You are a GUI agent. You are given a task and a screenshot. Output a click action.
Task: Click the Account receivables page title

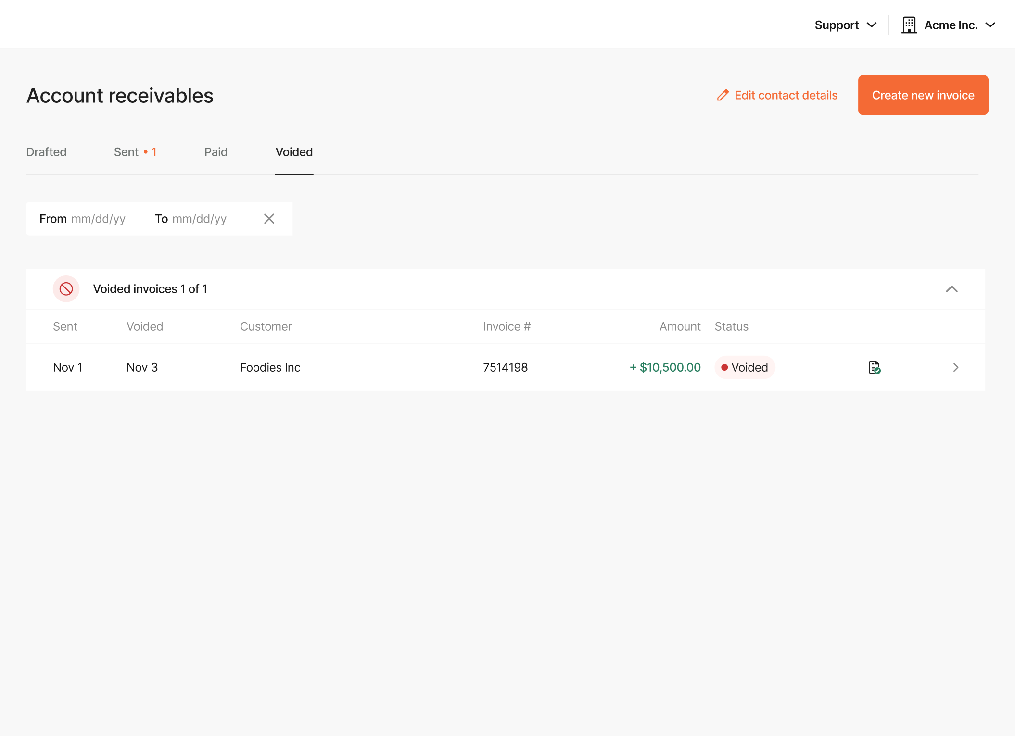click(120, 96)
